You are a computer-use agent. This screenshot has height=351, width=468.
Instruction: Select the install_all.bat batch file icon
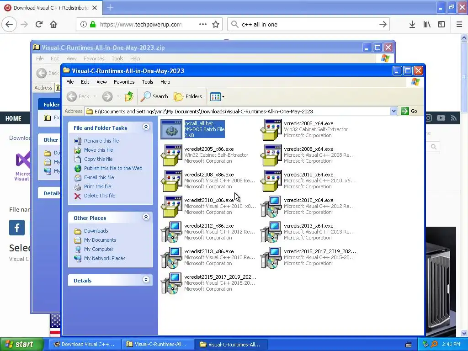pyautogui.click(x=171, y=129)
